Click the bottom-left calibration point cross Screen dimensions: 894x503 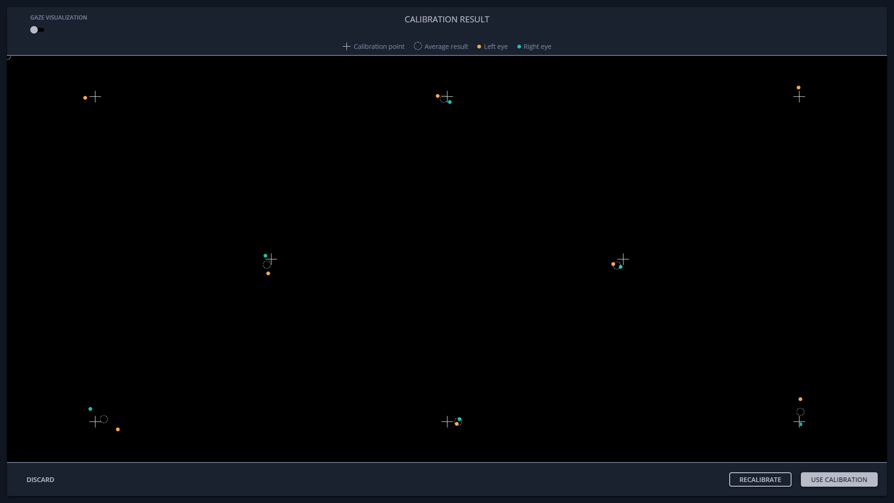pyautogui.click(x=95, y=421)
